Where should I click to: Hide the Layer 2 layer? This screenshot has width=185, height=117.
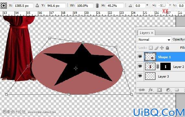140,66
